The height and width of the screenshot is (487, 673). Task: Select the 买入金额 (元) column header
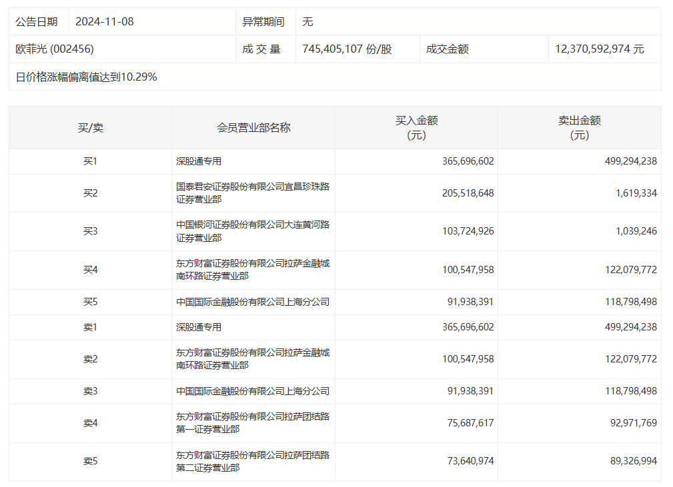click(x=416, y=128)
